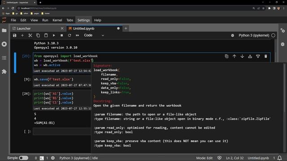Move the active cell down

242,56
